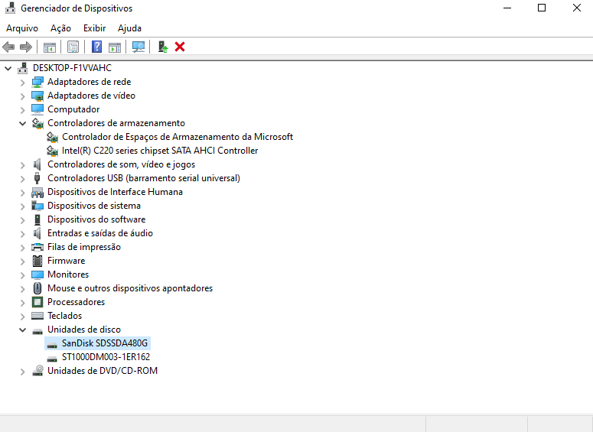Screen dimensions: 593x432
Task: Select Computador category label
Action: (x=73, y=109)
